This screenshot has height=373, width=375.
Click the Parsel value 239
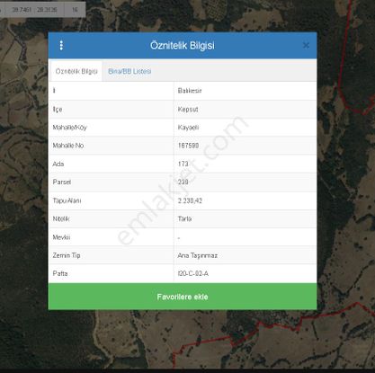click(x=183, y=182)
